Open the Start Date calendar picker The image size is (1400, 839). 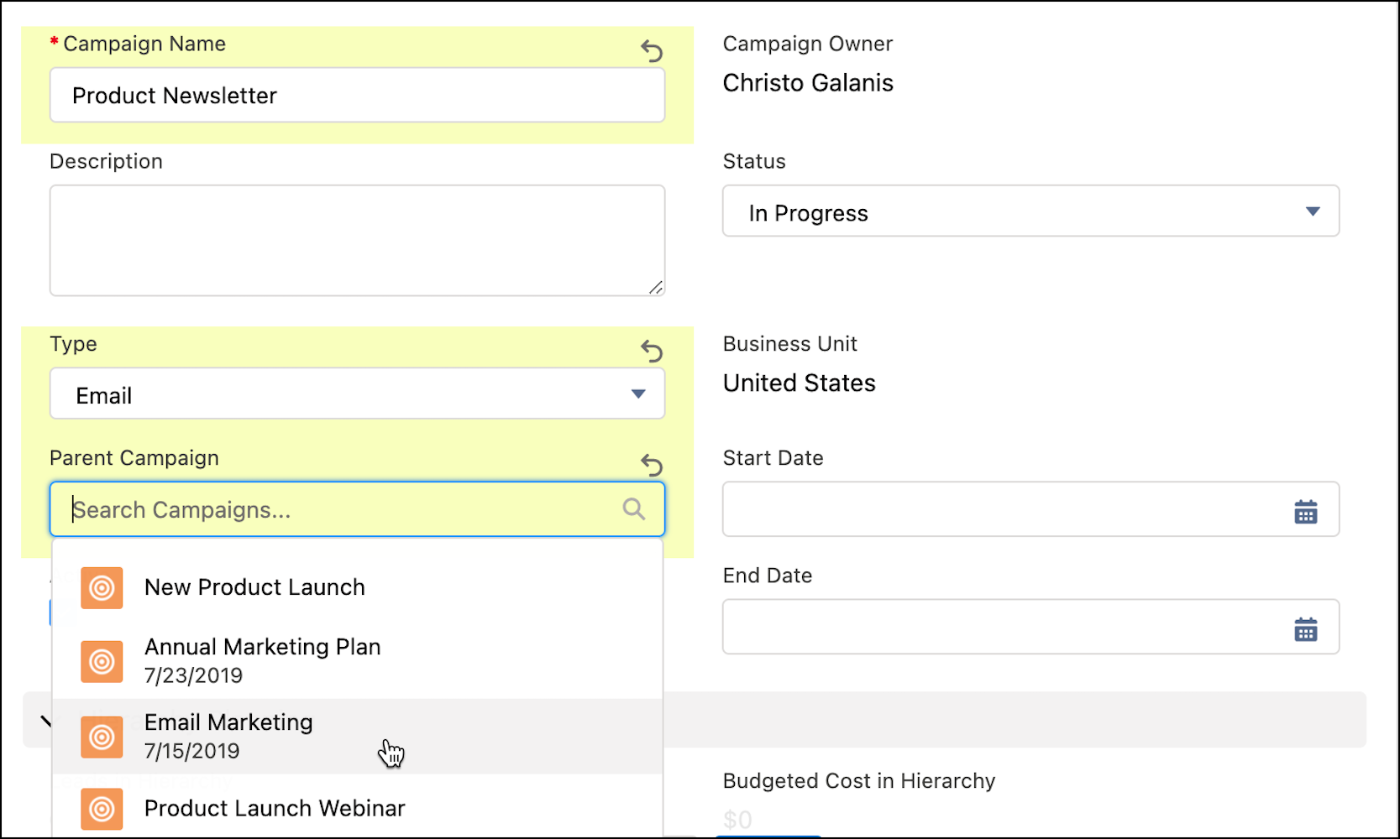[x=1305, y=510]
